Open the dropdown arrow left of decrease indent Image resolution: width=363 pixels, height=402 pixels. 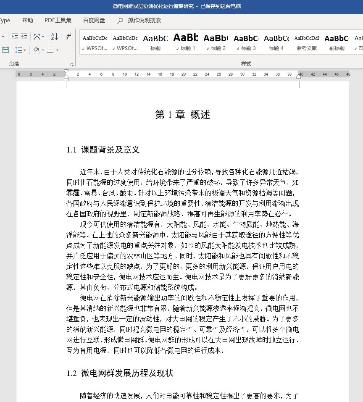coord(3,37)
